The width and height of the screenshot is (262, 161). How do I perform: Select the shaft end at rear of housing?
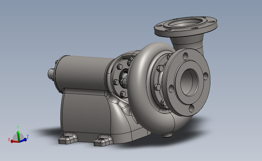(x=50, y=73)
